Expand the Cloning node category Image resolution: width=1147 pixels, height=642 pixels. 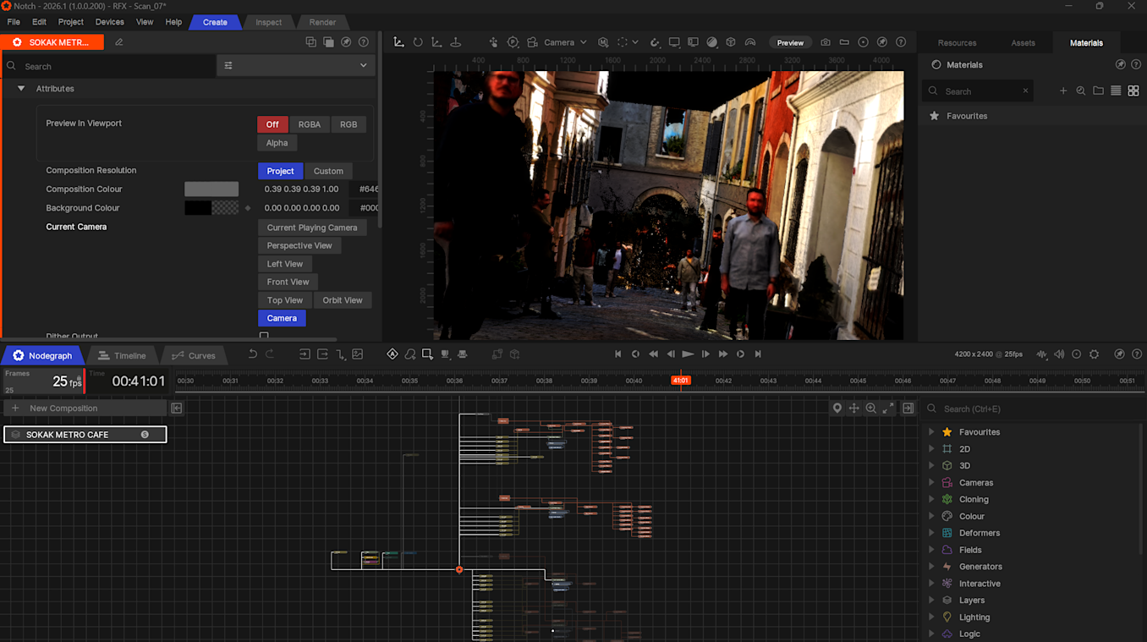click(931, 499)
